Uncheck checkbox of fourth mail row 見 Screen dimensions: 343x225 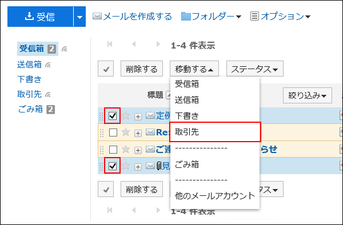[113, 166]
